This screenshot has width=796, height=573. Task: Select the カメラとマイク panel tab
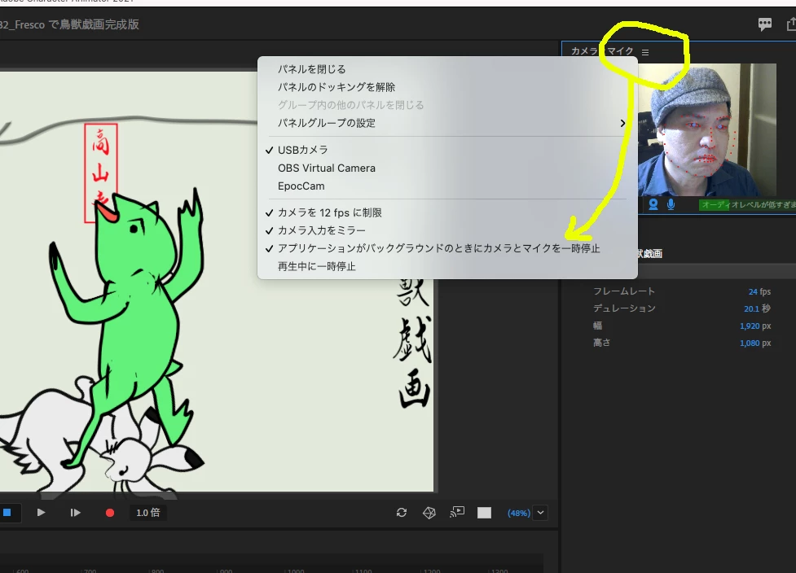[x=602, y=51]
